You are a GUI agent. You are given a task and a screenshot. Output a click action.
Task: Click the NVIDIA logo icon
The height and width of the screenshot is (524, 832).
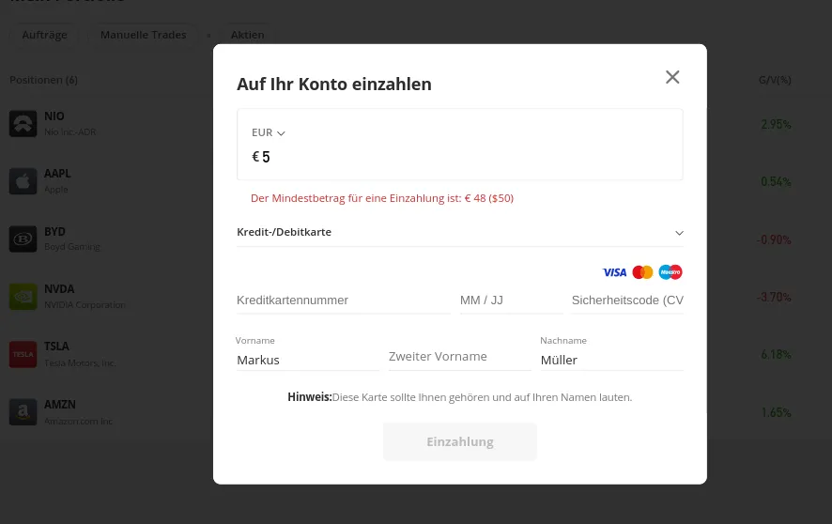23,297
